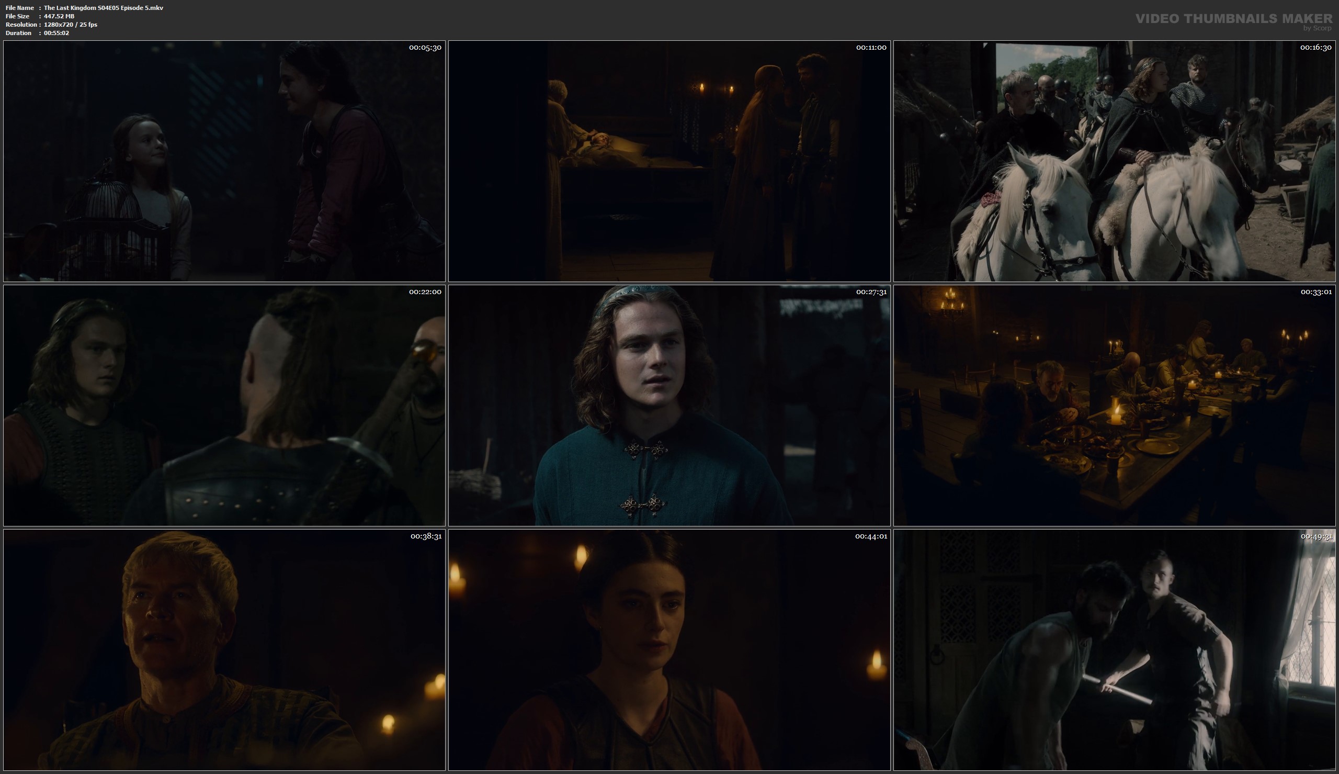Click the blond man thumbnail at 00:38:31
The image size is (1339, 774).
tap(224, 649)
